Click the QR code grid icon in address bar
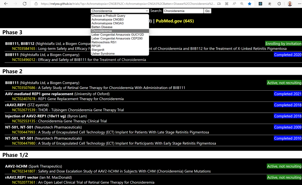302x185 pixels. (x=226, y=4)
